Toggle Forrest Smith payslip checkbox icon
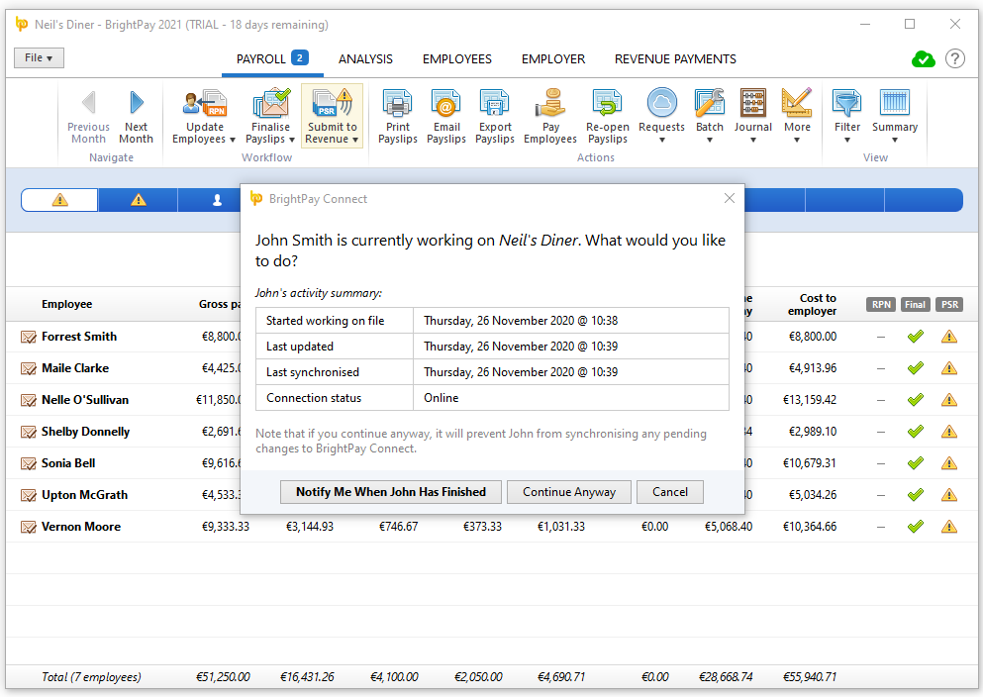Viewport: 983px width, 697px height. [28, 338]
